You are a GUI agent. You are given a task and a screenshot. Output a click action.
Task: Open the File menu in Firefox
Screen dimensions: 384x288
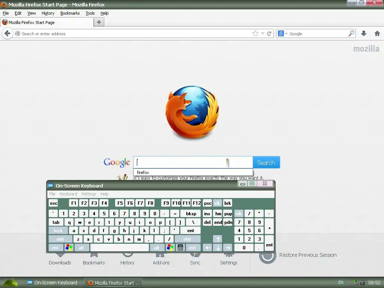[6, 13]
